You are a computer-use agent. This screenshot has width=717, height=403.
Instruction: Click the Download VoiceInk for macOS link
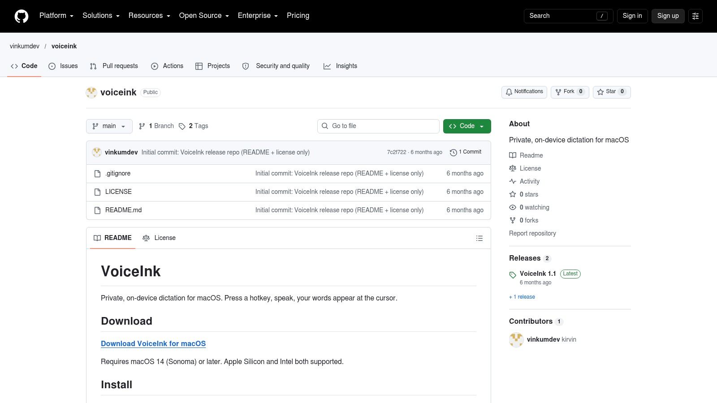point(153,344)
